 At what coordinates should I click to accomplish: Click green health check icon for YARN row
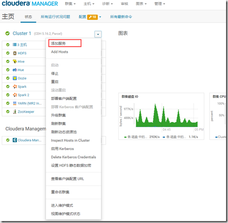point(8,103)
